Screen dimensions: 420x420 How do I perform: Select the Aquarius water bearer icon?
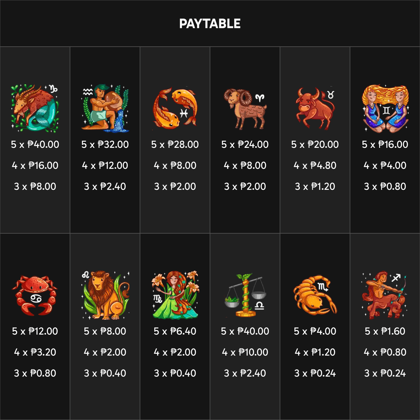coord(105,108)
